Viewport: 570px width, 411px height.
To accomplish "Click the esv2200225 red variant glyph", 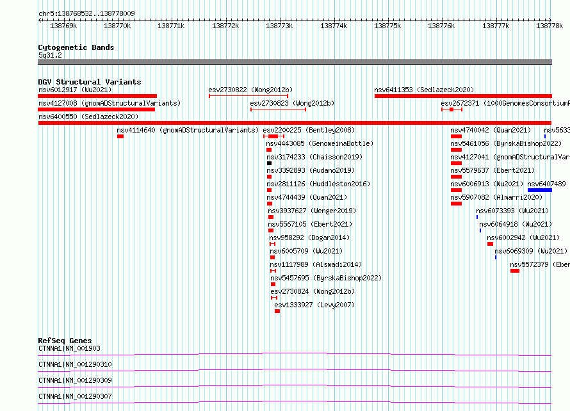I will [x=273, y=136].
